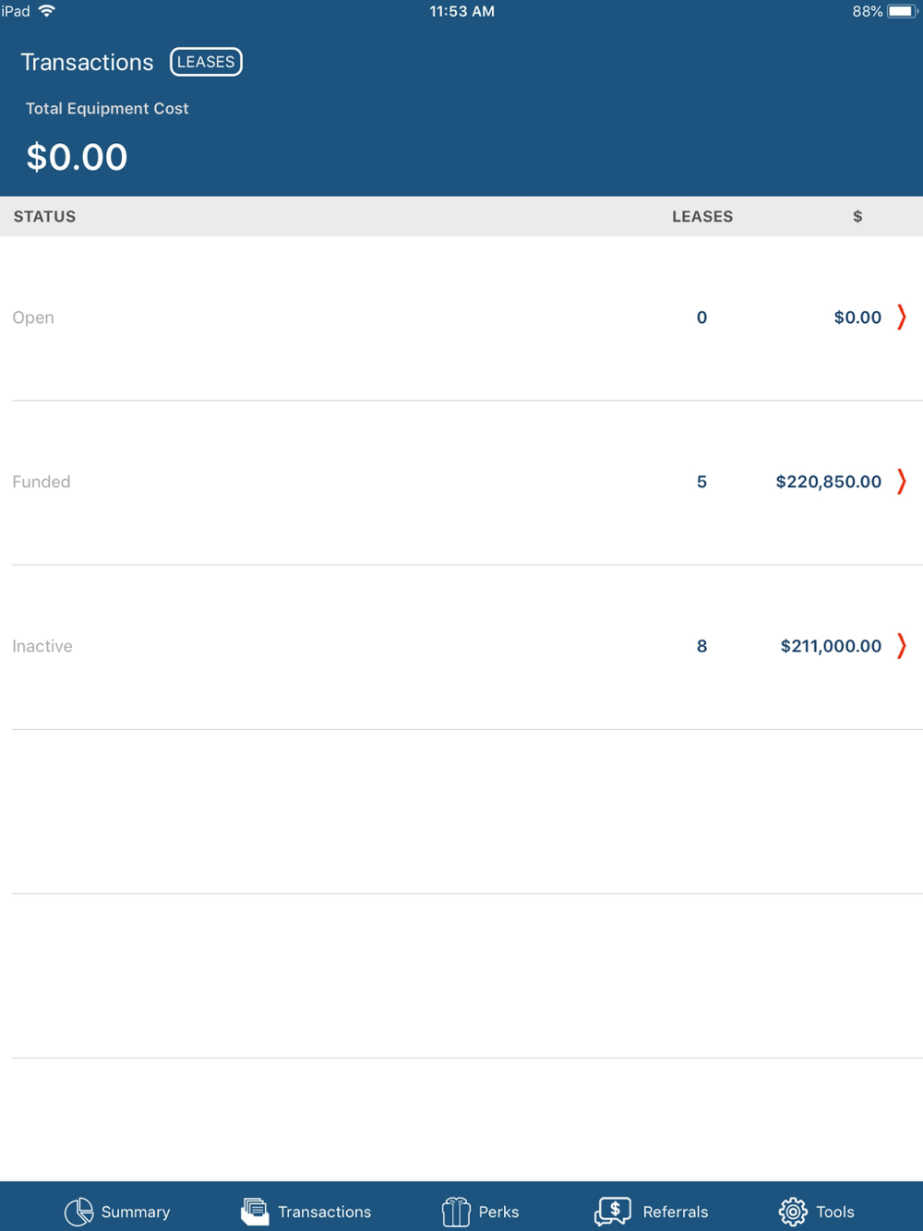Tap the battery icon in status bar
The width and height of the screenshot is (923, 1231).
point(903,11)
